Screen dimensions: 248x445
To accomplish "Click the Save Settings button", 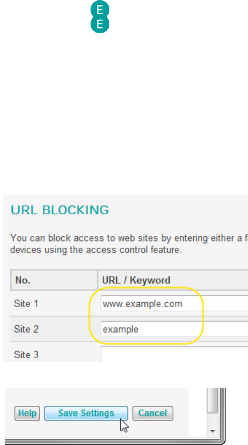I will pos(86,413).
